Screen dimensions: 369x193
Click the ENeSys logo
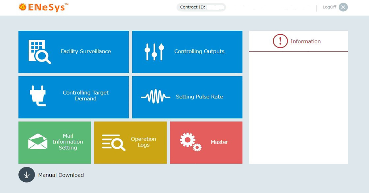coord(43,7)
